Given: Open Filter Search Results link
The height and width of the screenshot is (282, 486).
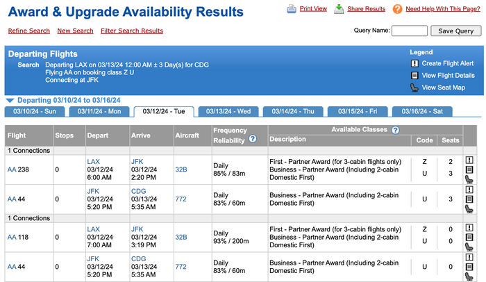Looking at the screenshot, I should pyautogui.click(x=132, y=31).
